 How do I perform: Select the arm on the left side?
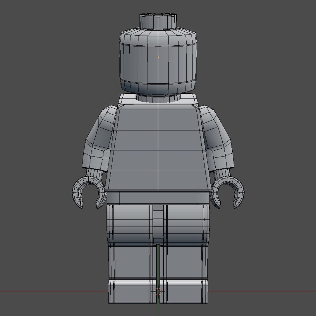point(99,139)
